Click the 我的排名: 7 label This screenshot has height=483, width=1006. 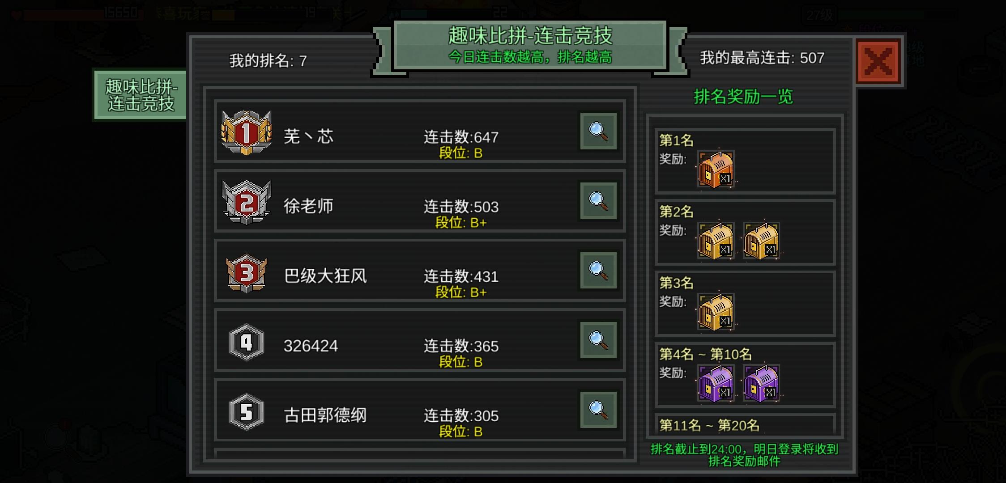pos(268,60)
